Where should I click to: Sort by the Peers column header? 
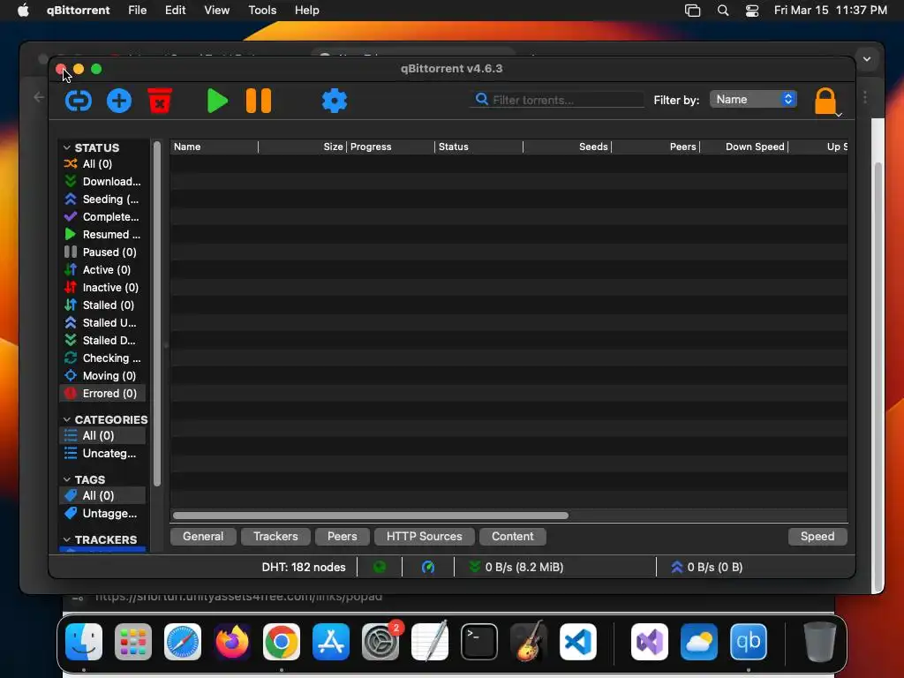coord(656,147)
